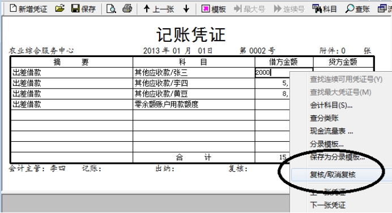Click the down arrow next voucher icon

coord(186,9)
